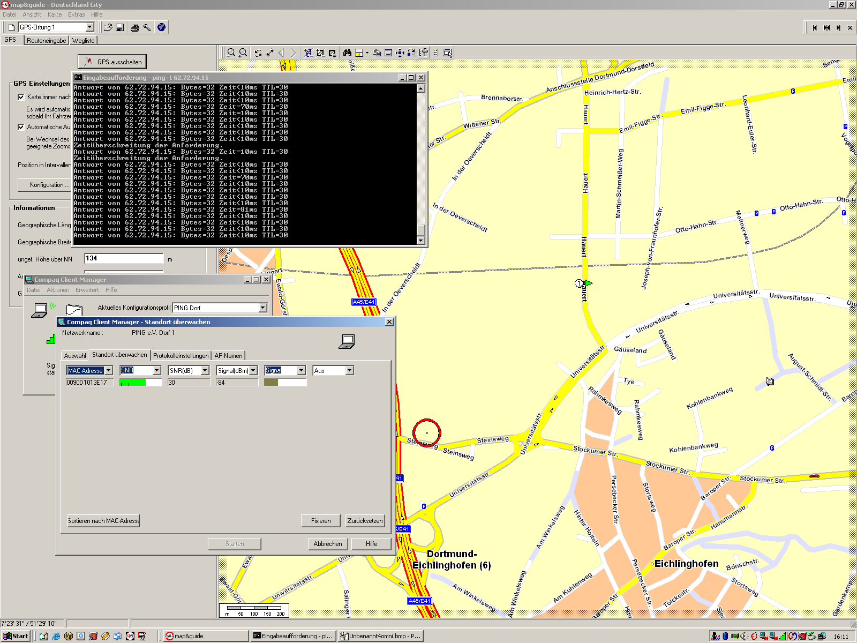
Task: Click the laptop icon in Standort überwachen dialog
Action: [347, 341]
